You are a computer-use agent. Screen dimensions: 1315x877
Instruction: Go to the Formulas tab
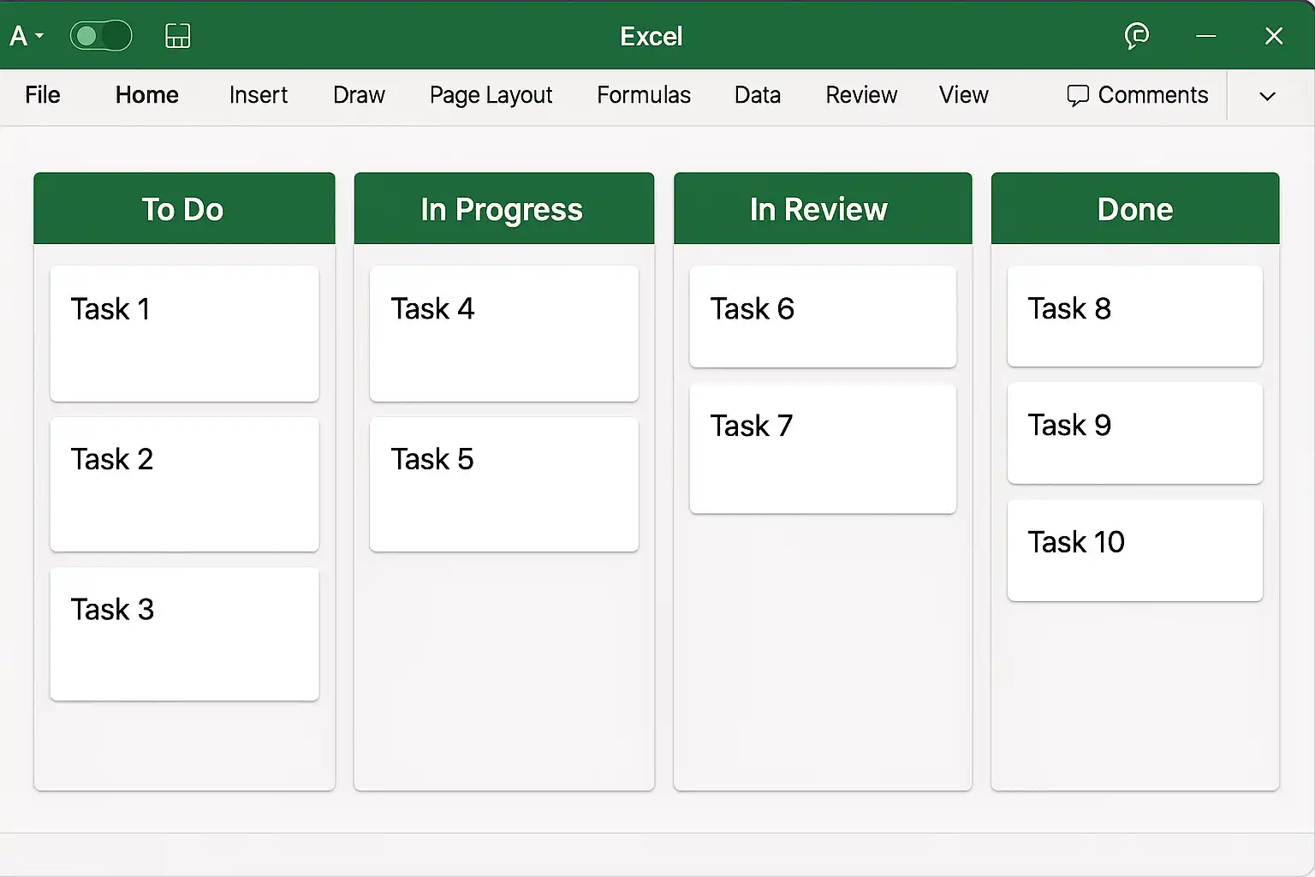[x=643, y=95]
